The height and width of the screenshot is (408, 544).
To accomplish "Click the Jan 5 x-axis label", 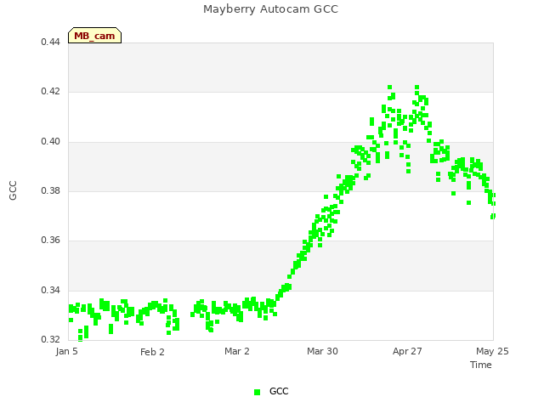I will point(66,351).
